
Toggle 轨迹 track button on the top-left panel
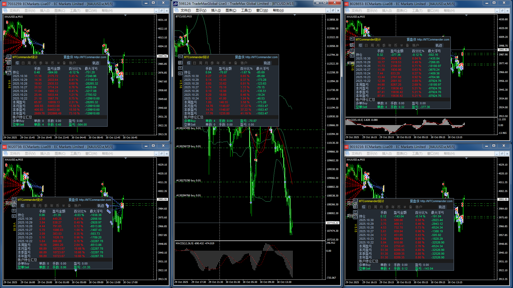pyautogui.click(x=96, y=63)
